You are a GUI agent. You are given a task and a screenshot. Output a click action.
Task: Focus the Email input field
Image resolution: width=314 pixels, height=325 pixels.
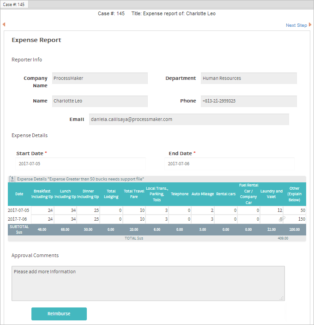(189, 119)
